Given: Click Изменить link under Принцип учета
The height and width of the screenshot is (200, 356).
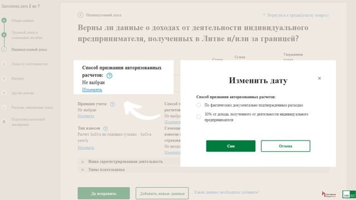Looking at the screenshot, I should (x=86, y=116).
